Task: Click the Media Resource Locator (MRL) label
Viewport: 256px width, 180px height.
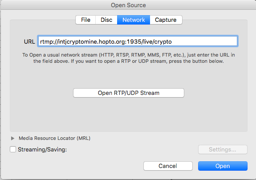Action: tap(54, 139)
